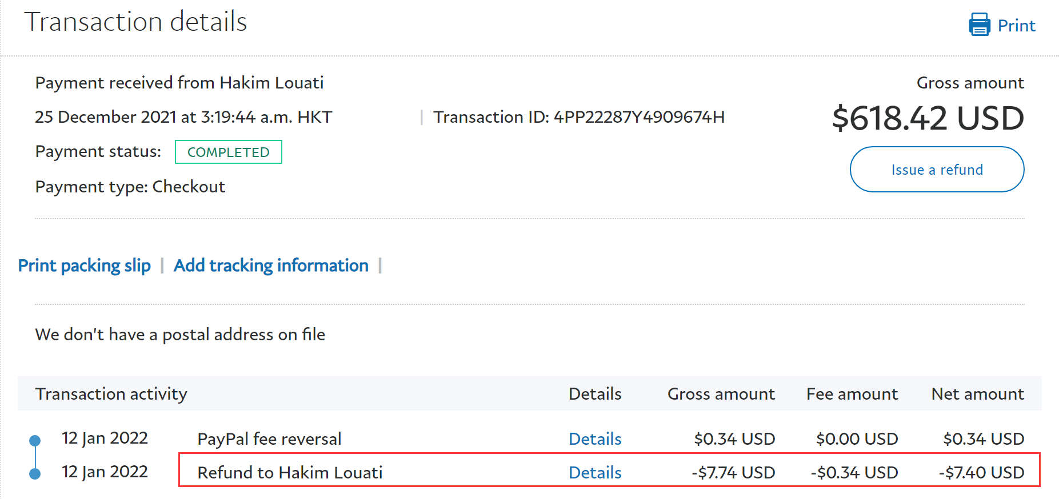The width and height of the screenshot is (1059, 499).
Task: Click the Transaction details page heading
Action: pos(135,22)
